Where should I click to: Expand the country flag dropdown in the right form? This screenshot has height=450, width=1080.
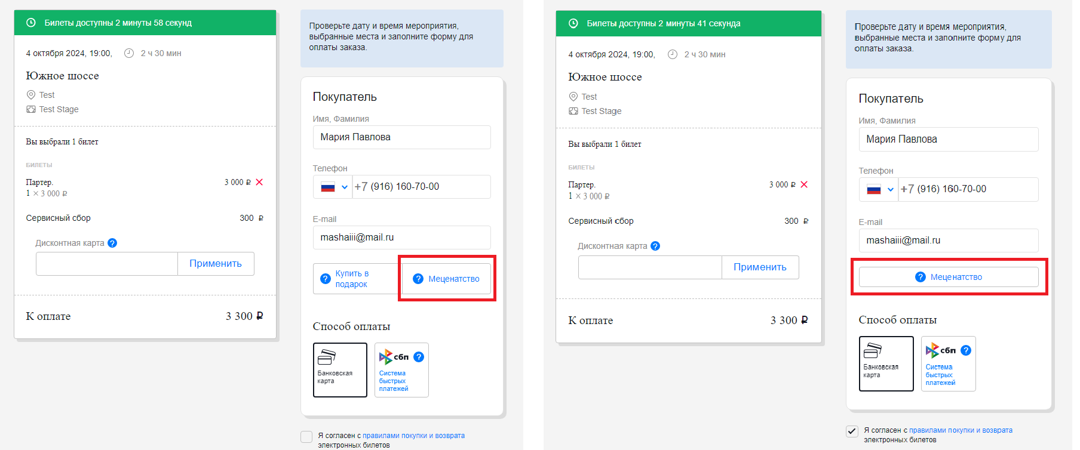click(x=879, y=189)
